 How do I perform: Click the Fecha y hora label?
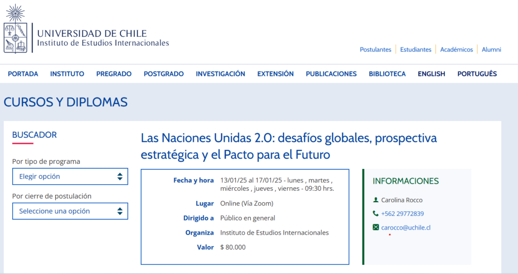coord(194,180)
